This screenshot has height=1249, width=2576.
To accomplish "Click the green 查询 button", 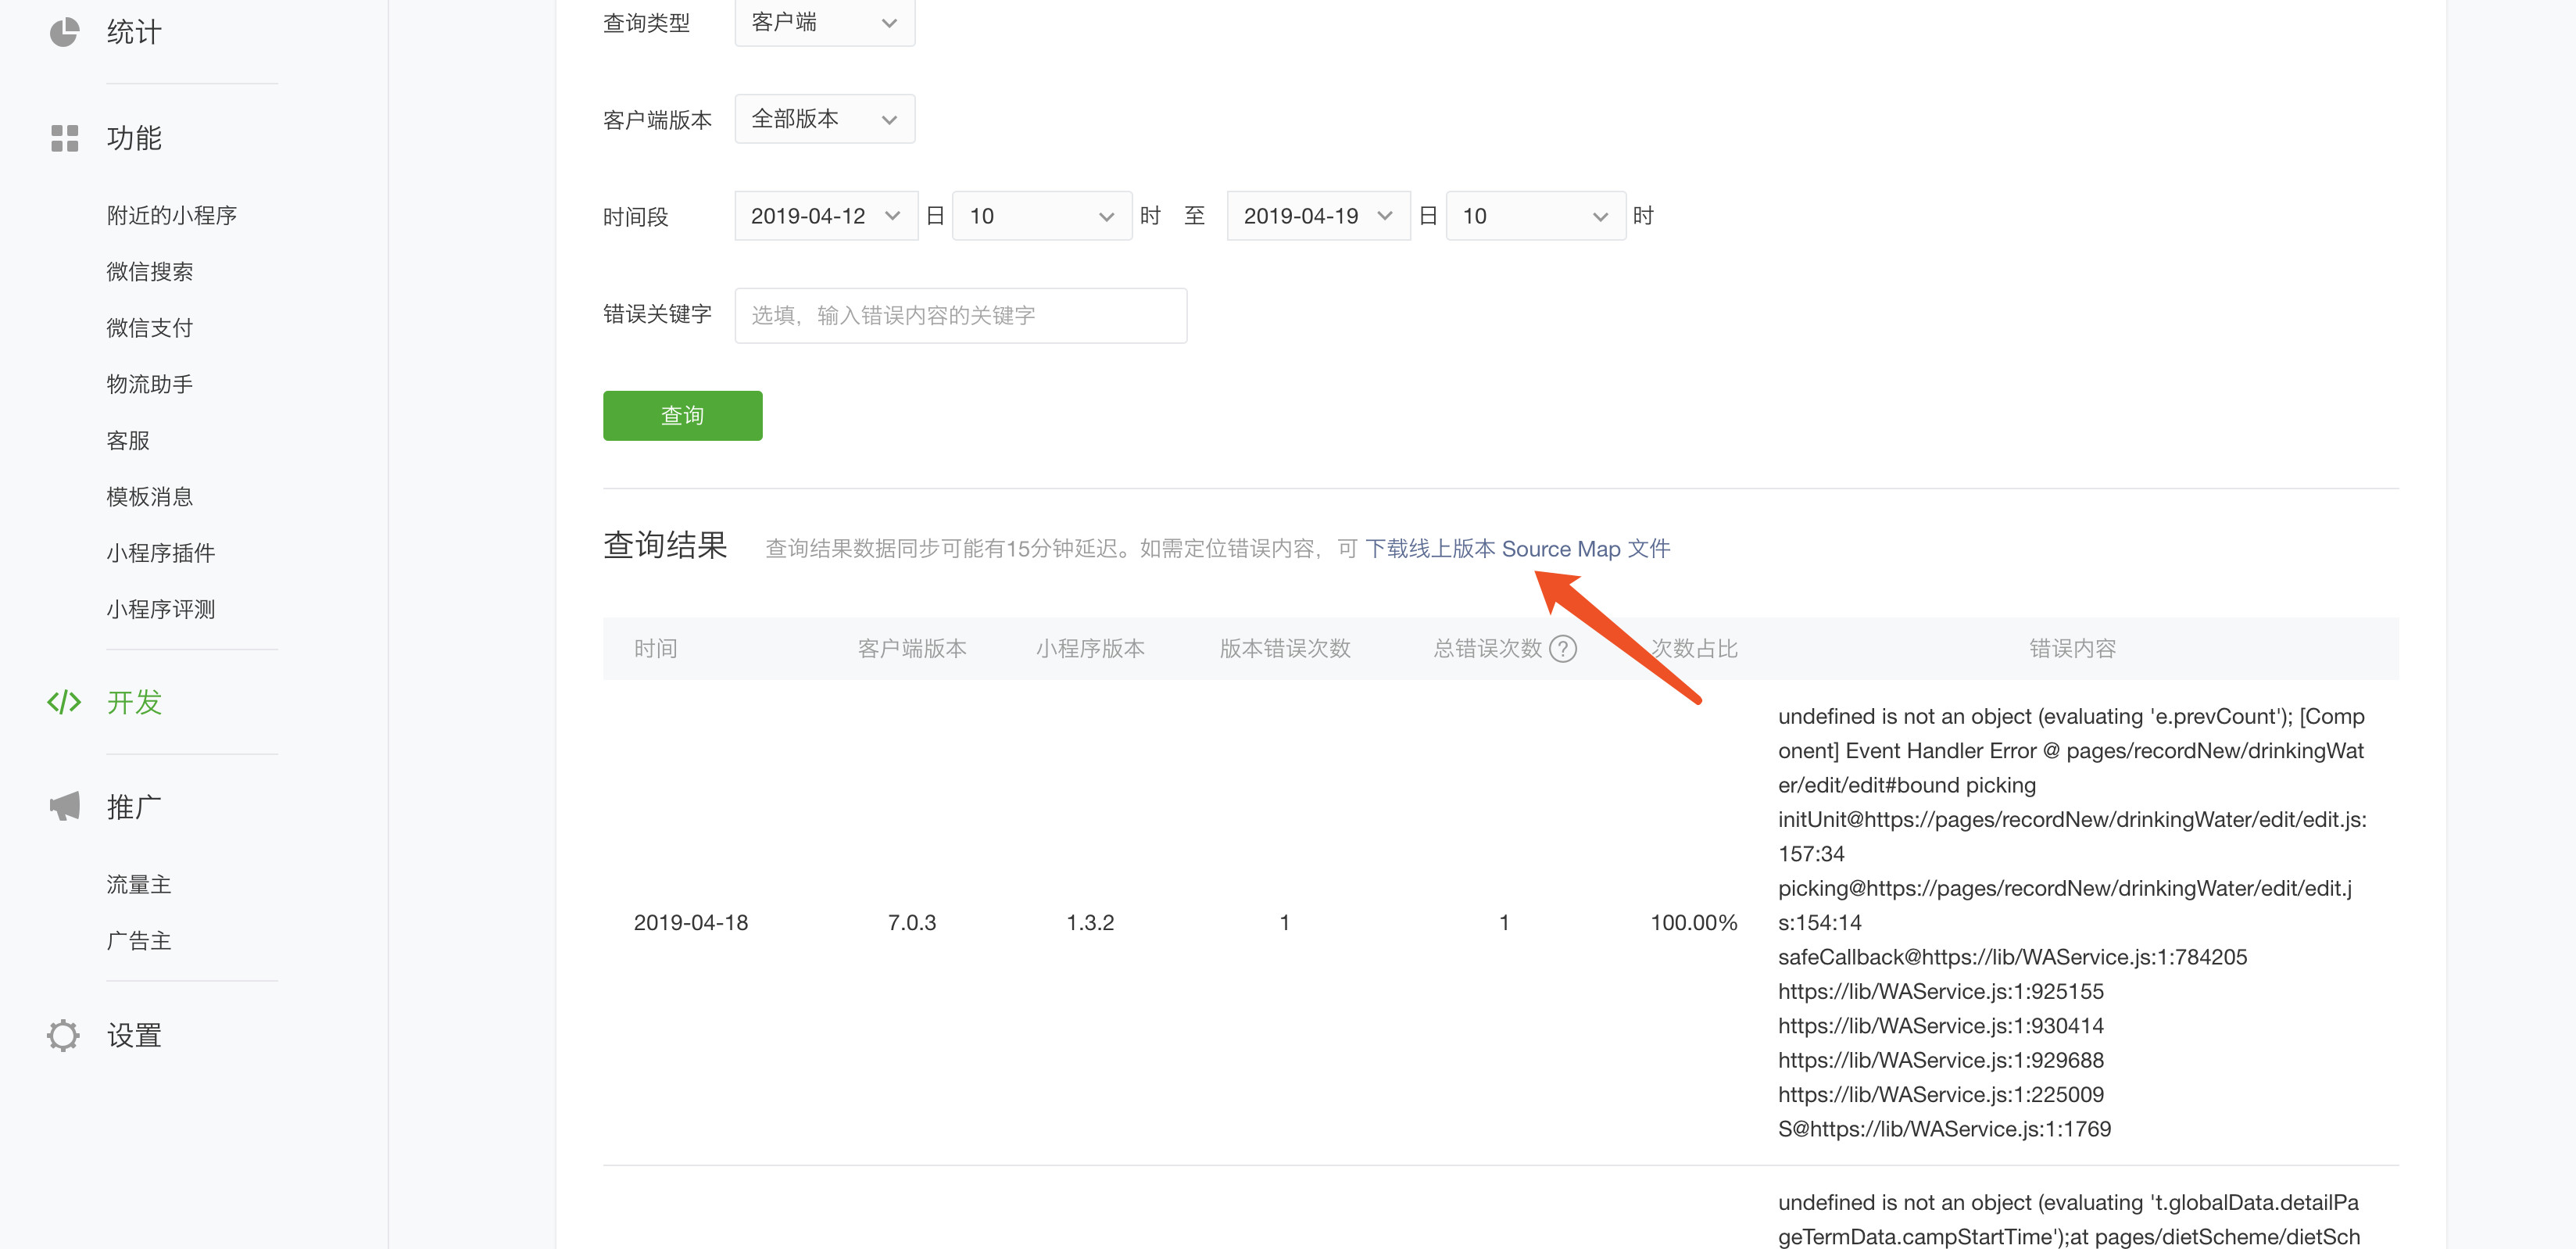I will pyautogui.click(x=683, y=416).
